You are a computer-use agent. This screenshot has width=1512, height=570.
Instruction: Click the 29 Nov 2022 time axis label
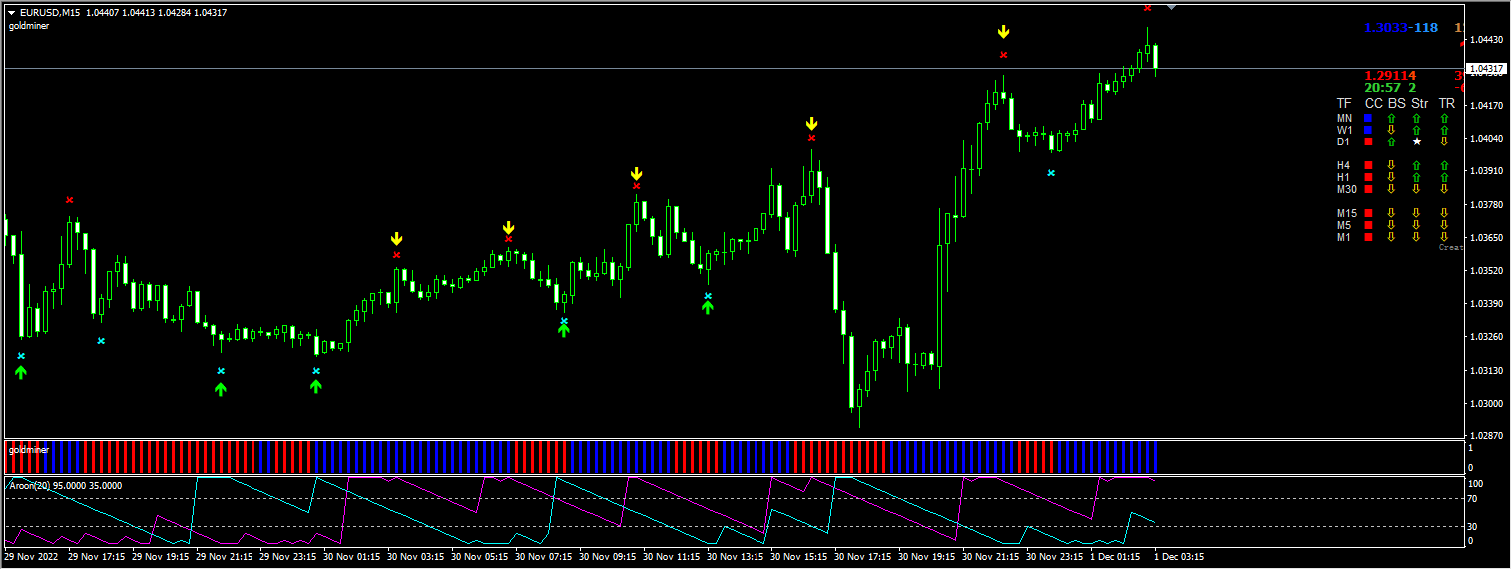[x=31, y=558]
